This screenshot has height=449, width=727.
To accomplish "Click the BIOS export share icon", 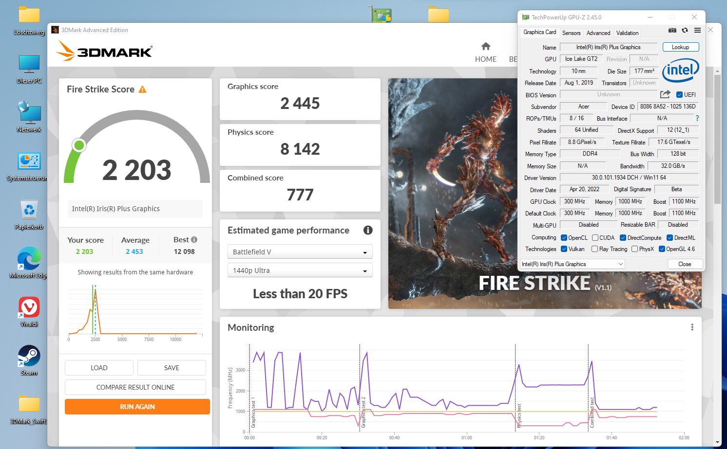I will point(665,94).
